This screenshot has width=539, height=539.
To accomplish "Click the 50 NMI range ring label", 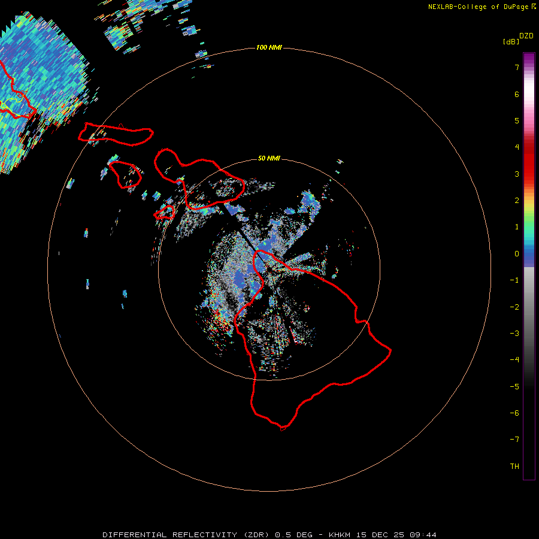I will tap(269, 158).
